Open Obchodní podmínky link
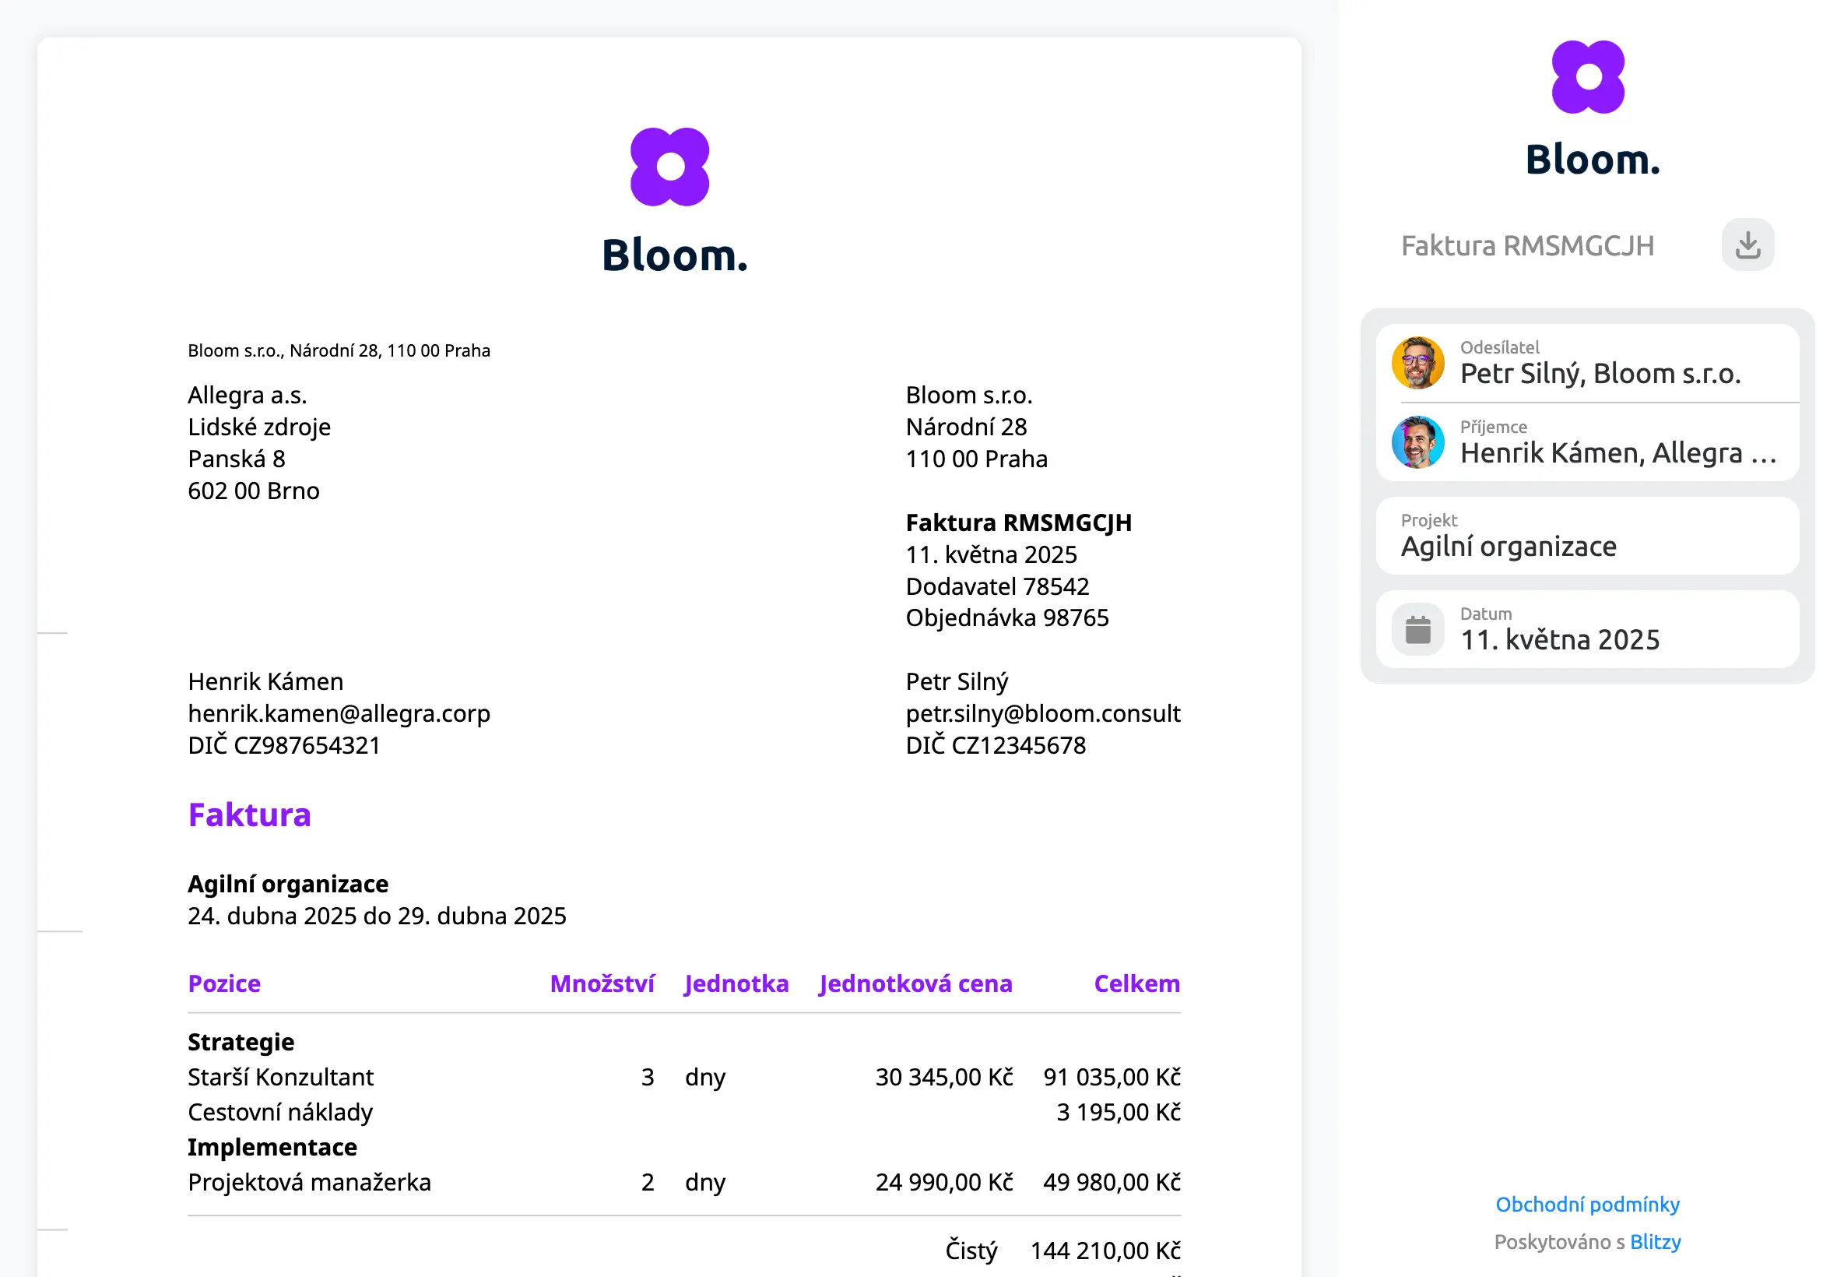The height and width of the screenshot is (1277, 1837). tap(1586, 1204)
